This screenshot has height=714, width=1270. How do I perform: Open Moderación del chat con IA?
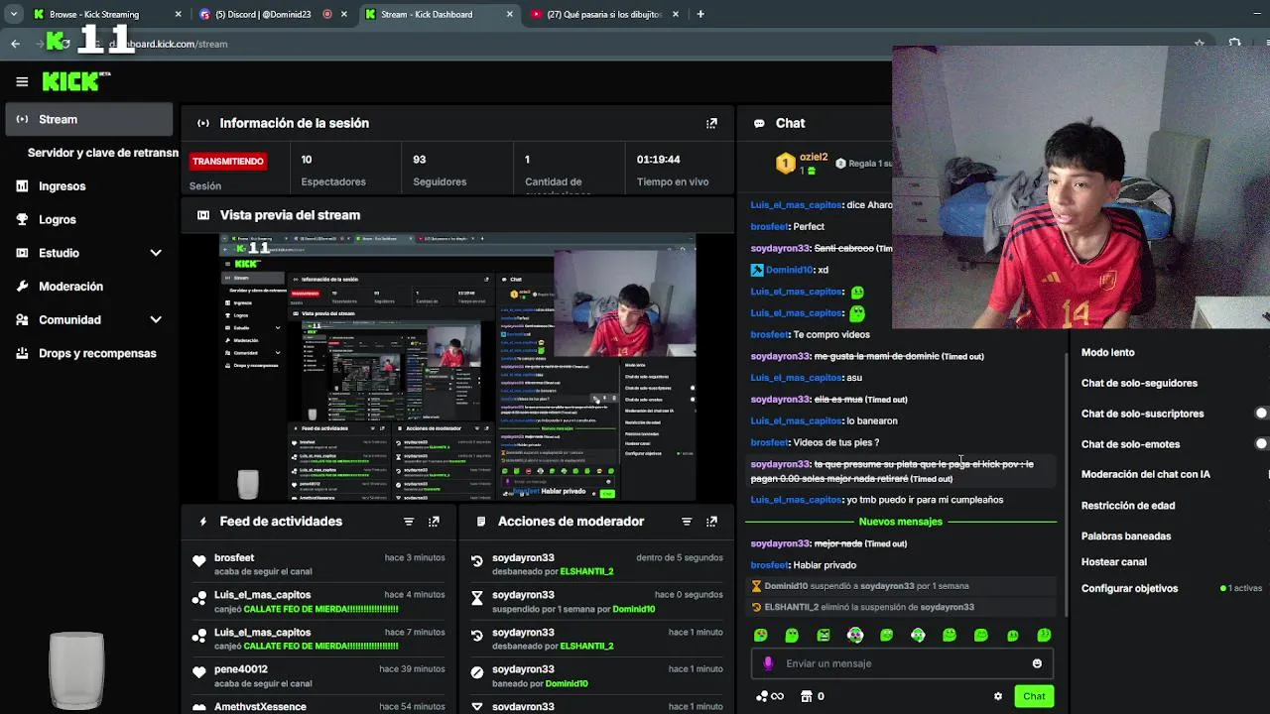pyautogui.click(x=1145, y=475)
